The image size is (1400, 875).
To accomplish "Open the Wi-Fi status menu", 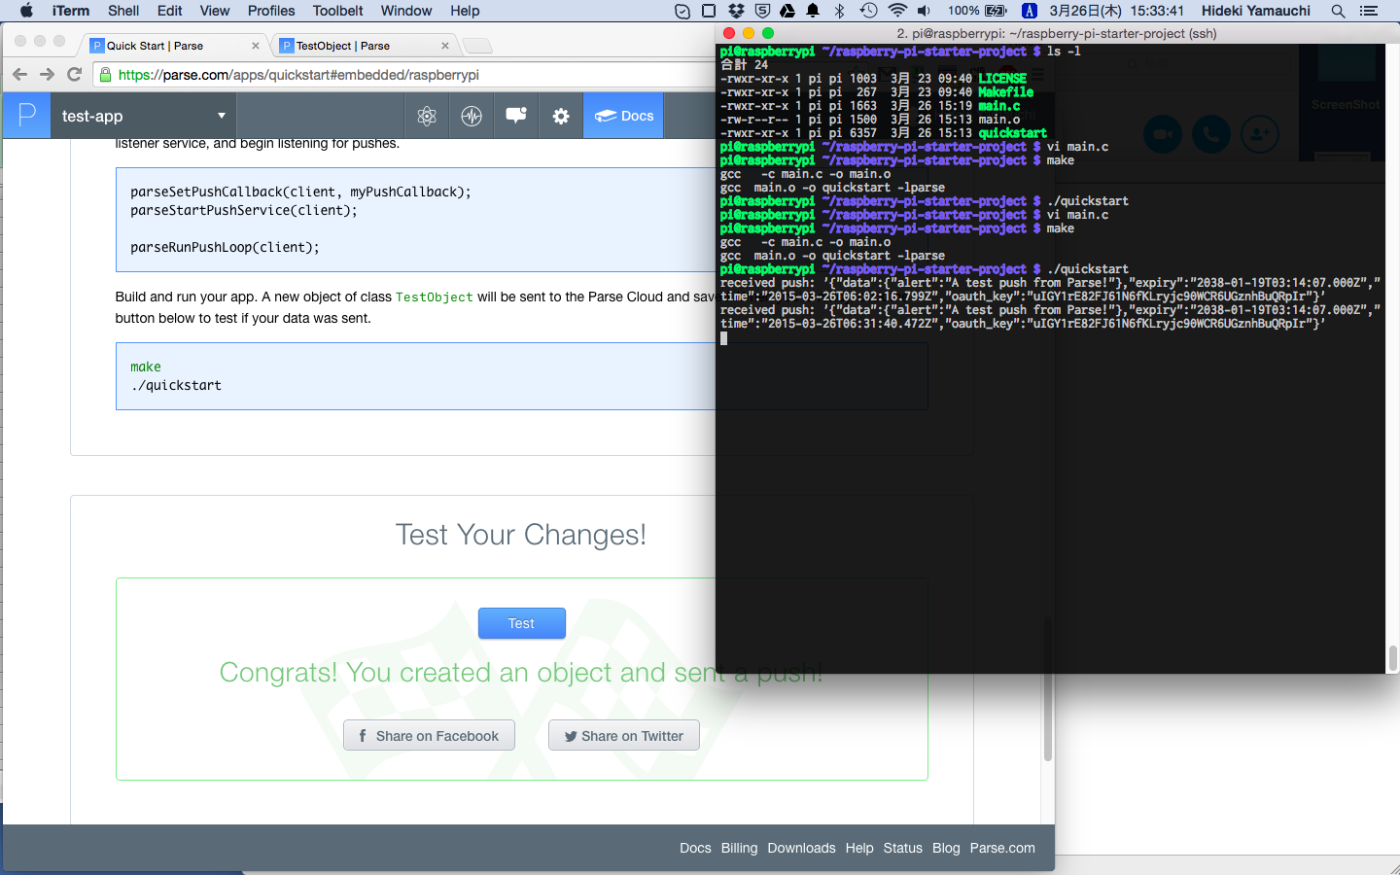I will (897, 11).
